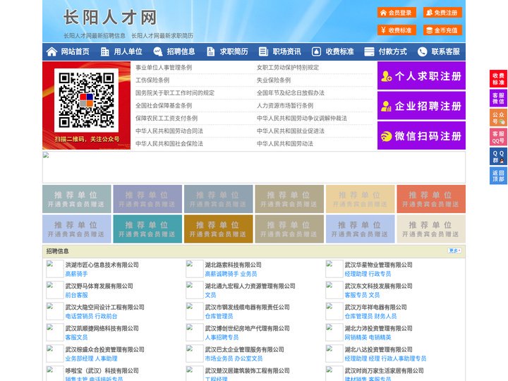Click the 个人求职注册 purple banner
Viewport: 508px width, 381px height.
(421, 75)
